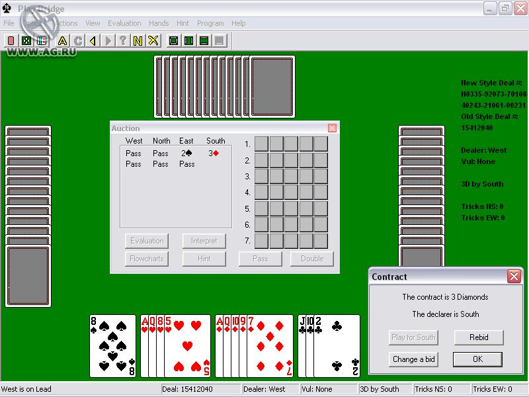Image resolution: width=529 pixels, height=397 pixels.
Task: Click the Pass button in Auction
Action: (261, 259)
